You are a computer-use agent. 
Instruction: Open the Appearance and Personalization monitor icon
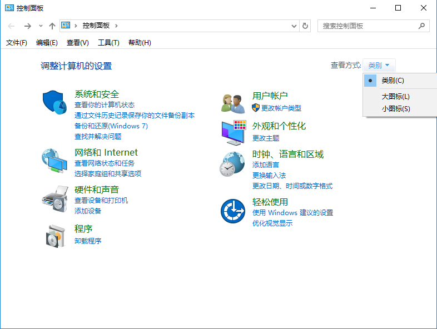232,132
